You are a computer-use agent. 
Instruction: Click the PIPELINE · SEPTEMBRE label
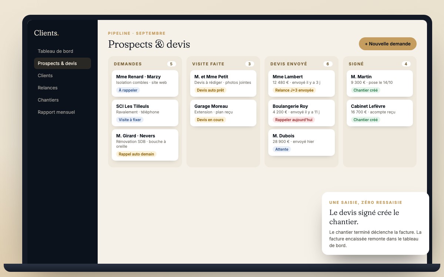(x=137, y=33)
